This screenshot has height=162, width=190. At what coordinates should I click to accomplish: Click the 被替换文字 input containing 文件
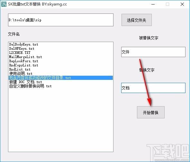pyautogui.click(x=153, y=52)
